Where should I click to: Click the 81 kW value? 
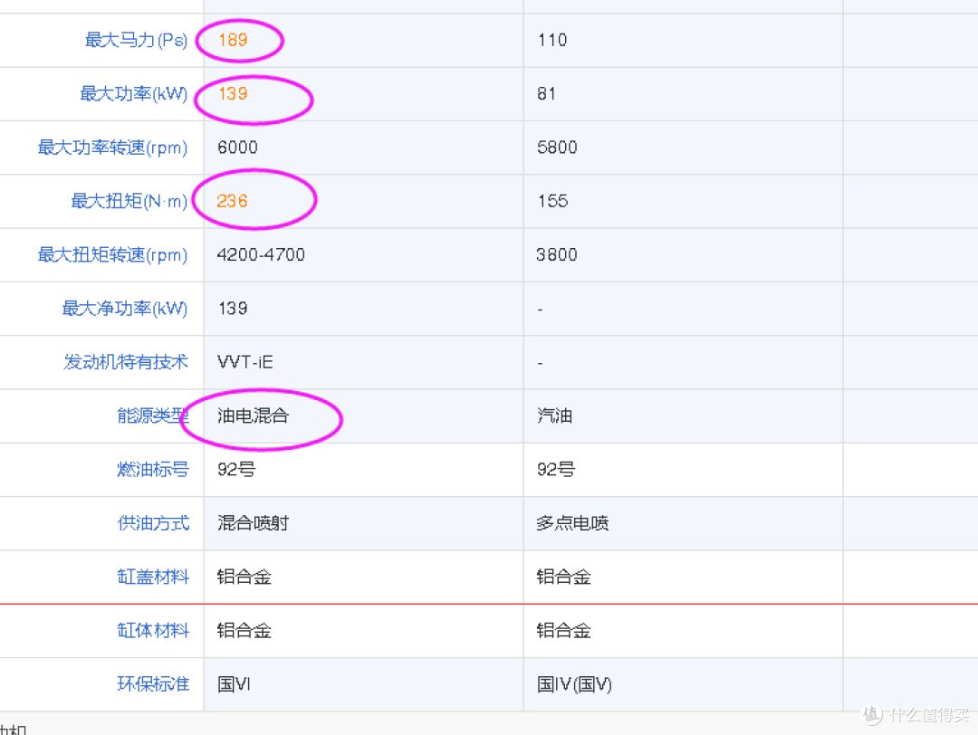coord(546,93)
